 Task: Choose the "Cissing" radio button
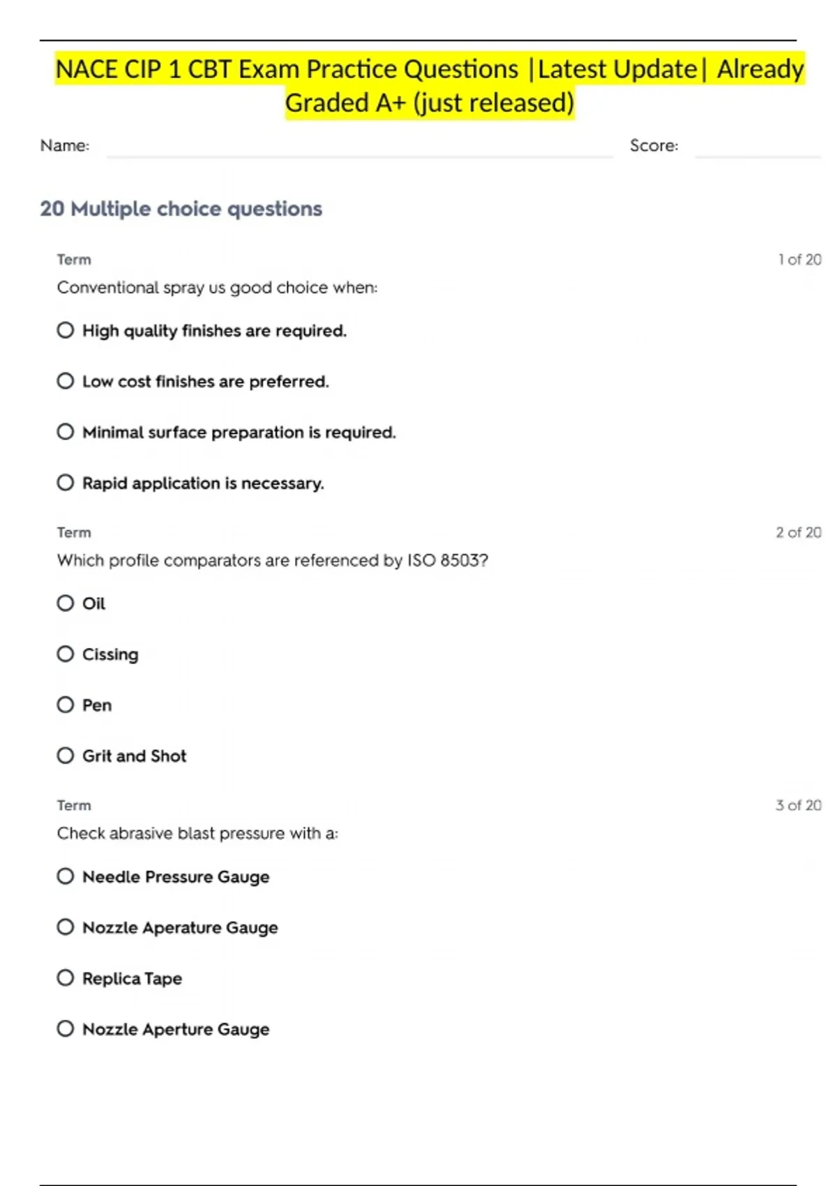66,654
